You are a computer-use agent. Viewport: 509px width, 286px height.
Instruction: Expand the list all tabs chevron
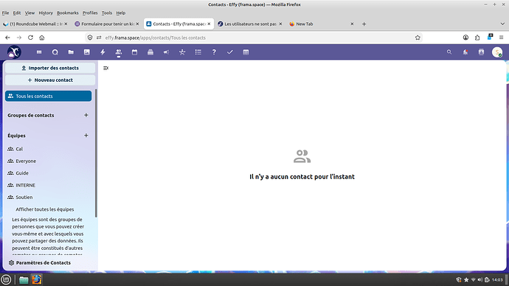[x=502, y=24]
